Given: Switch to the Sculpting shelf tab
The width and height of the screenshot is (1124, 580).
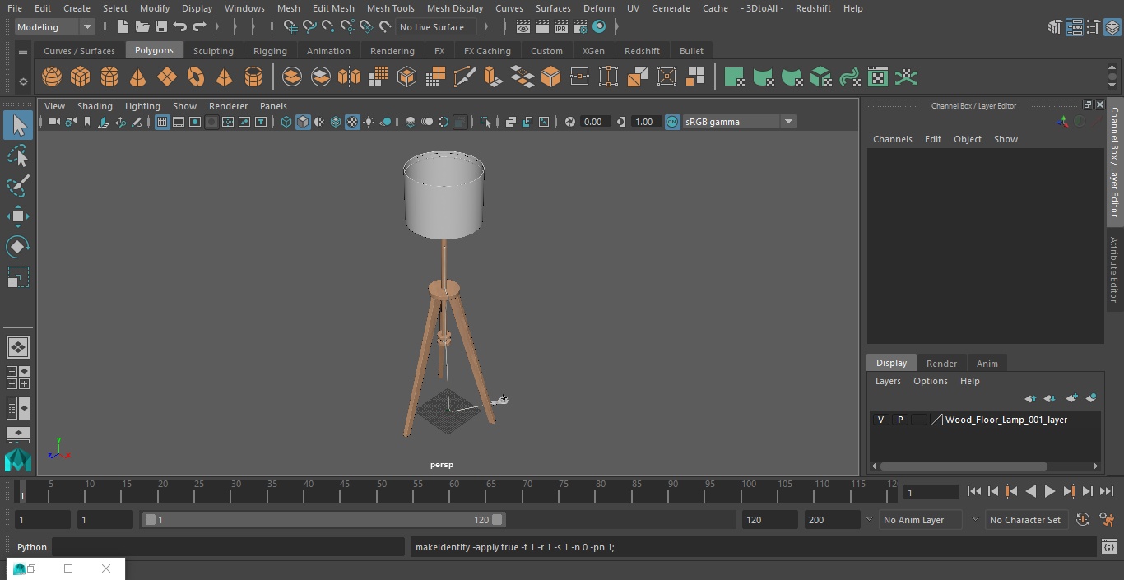Looking at the screenshot, I should coord(213,51).
